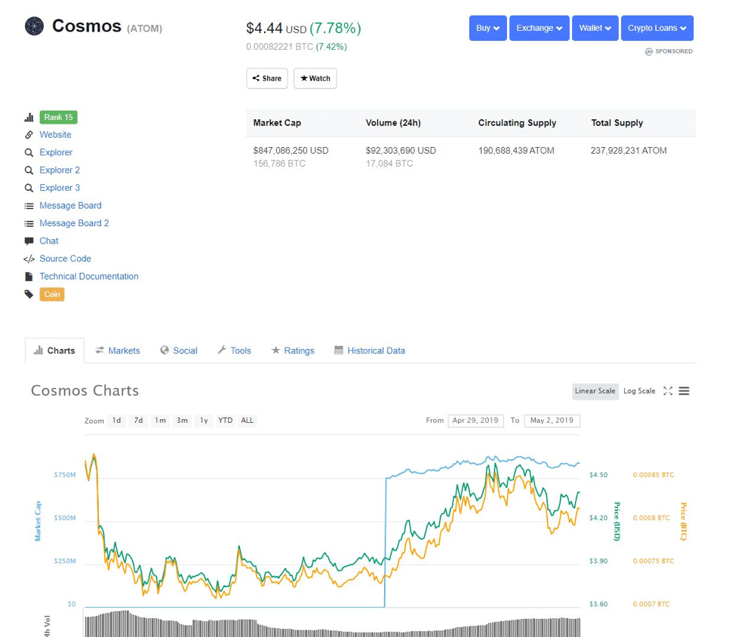Switch chart to Log Scale
The height and width of the screenshot is (637, 735).
[639, 391]
